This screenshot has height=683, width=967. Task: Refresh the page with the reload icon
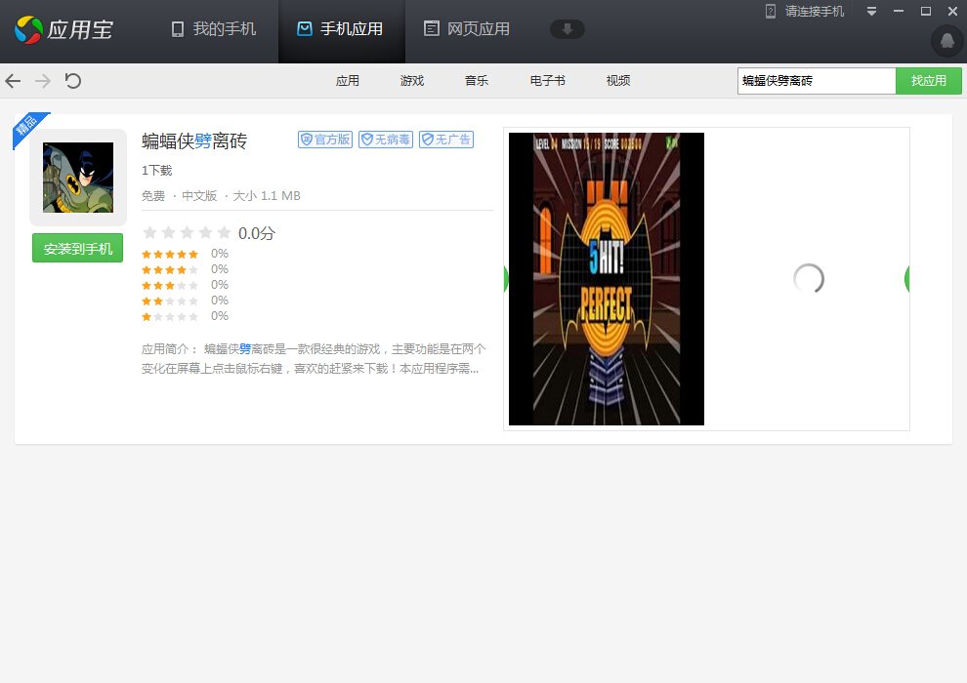pyautogui.click(x=73, y=81)
